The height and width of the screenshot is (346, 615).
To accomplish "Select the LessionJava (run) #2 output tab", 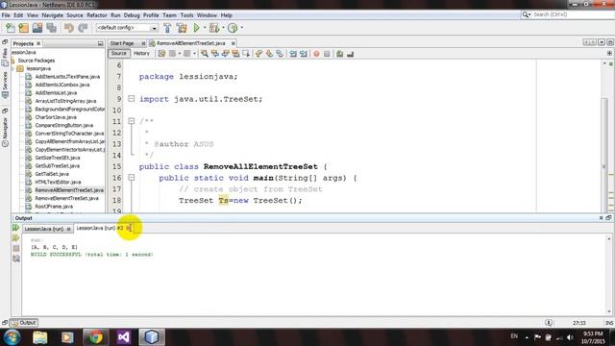I will tap(100, 228).
